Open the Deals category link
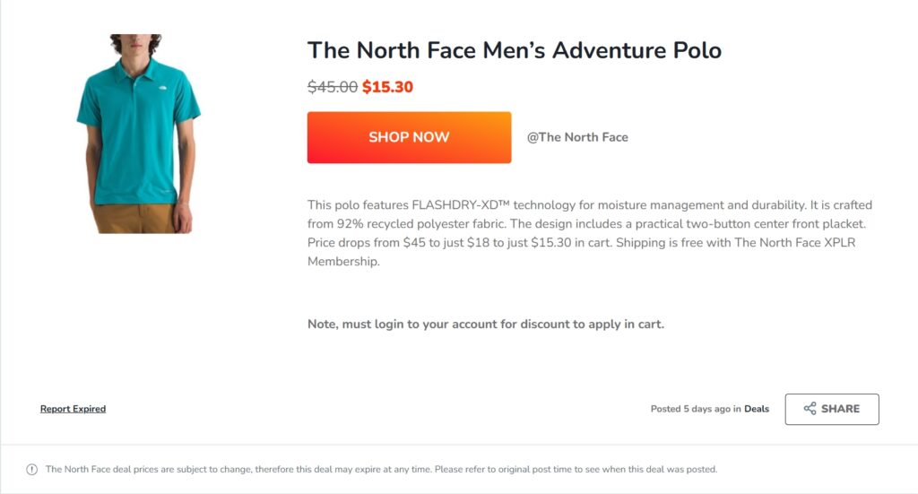This screenshot has width=918, height=494. (x=757, y=409)
